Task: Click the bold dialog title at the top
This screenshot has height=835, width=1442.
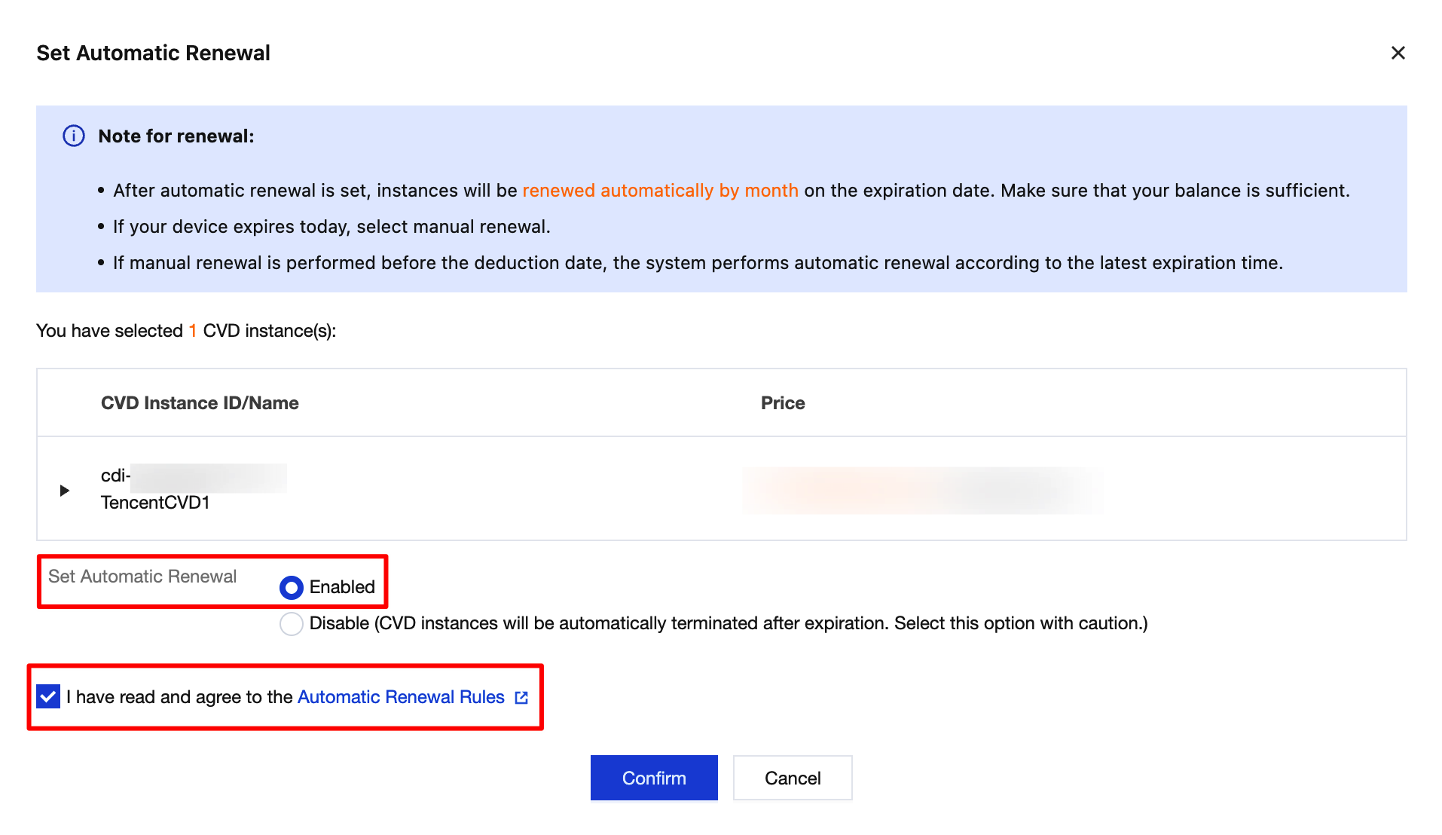Action: 153,53
